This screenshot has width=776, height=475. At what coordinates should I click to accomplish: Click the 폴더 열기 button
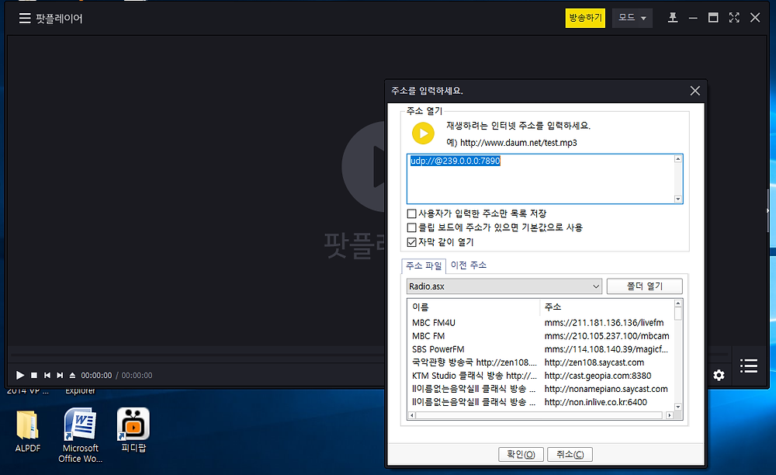[644, 286]
